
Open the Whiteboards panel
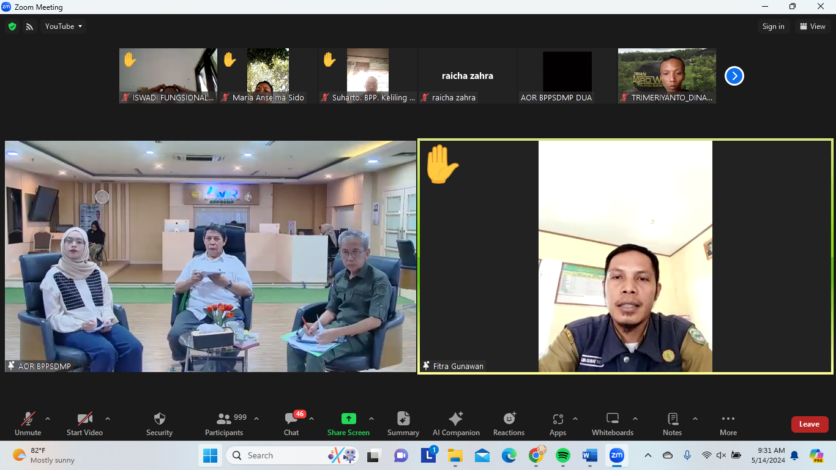[612, 422]
